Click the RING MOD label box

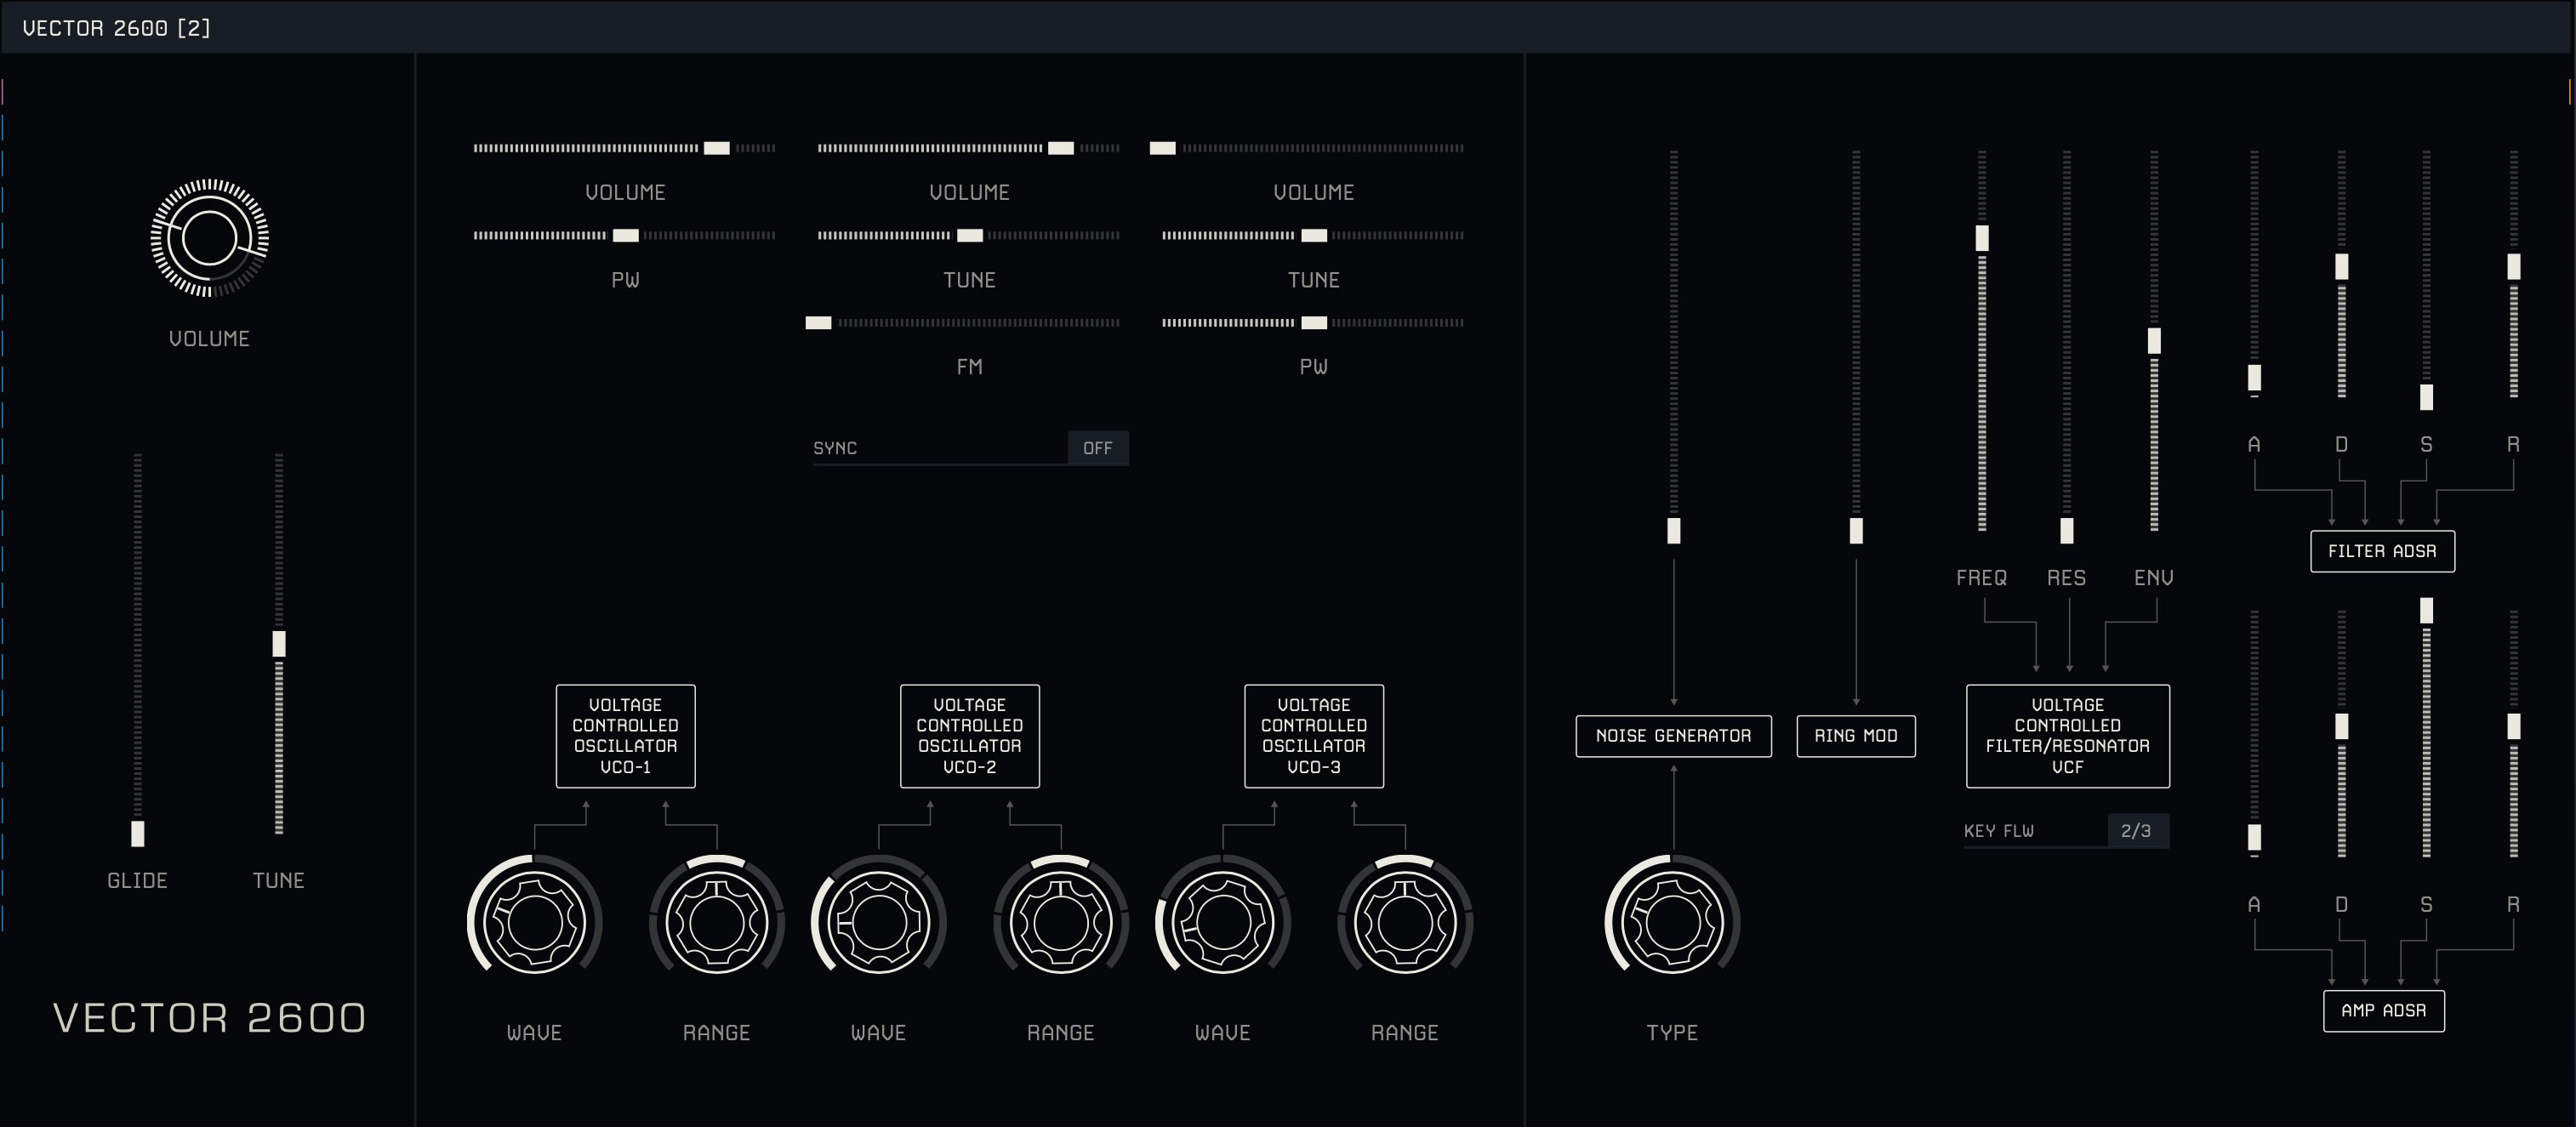tap(1855, 736)
